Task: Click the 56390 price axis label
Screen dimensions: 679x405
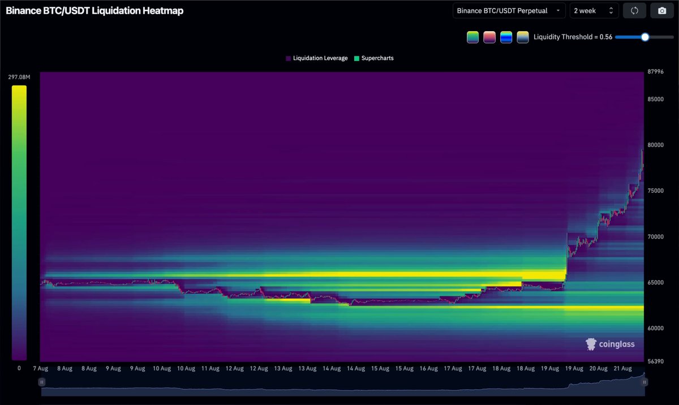Action: [655, 361]
